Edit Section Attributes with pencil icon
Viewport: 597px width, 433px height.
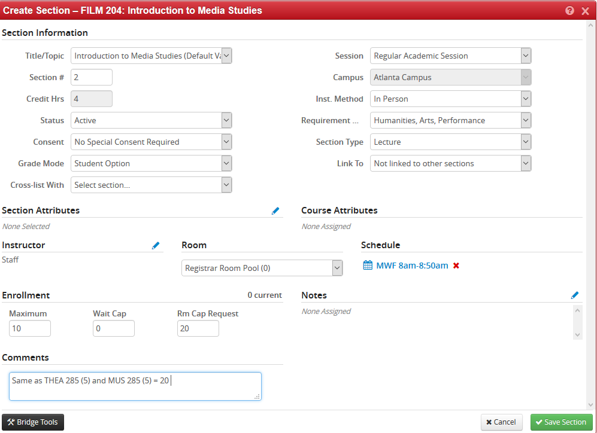tap(275, 211)
